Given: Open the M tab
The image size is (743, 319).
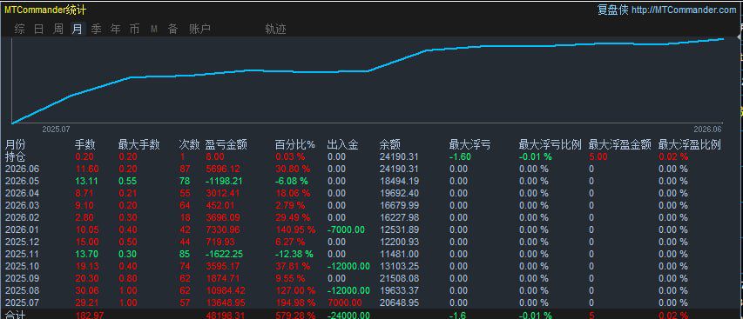Looking at the screenshot, I should click(154, 30).
